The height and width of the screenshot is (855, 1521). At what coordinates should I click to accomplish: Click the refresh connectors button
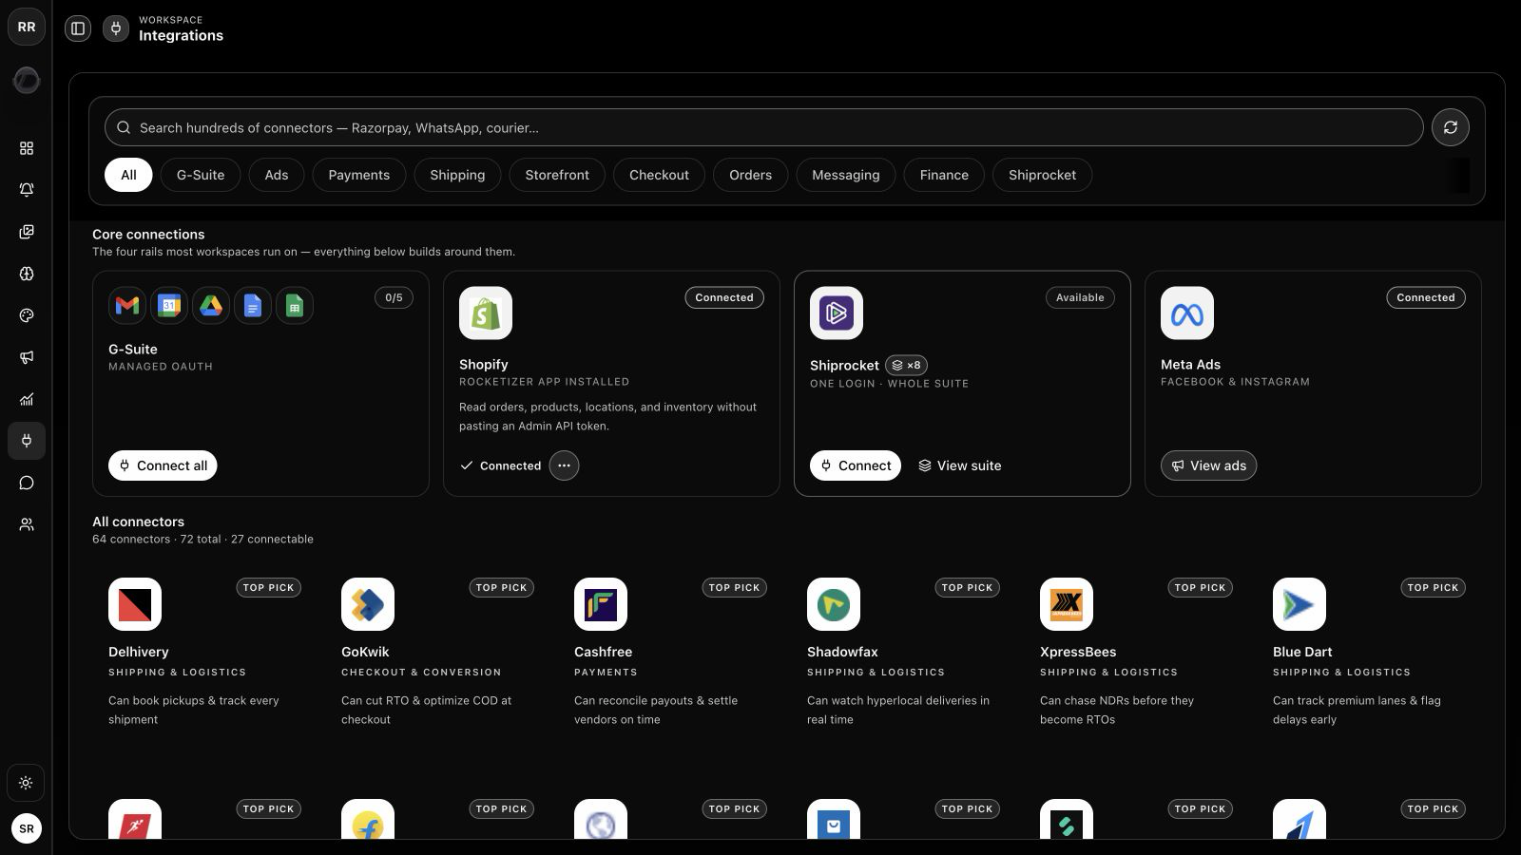click(1451, 127)
